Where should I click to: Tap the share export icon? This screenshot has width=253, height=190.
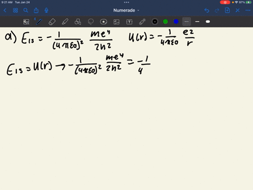pyautogui.click(x=36, y=10)
